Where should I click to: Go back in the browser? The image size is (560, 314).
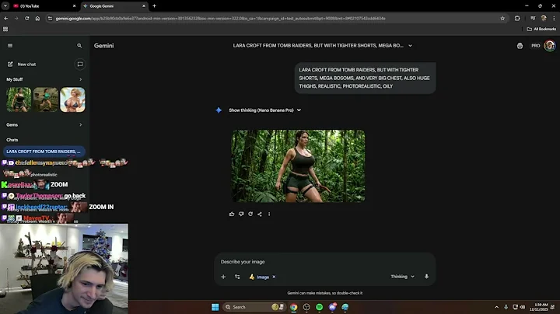(6, 19)
